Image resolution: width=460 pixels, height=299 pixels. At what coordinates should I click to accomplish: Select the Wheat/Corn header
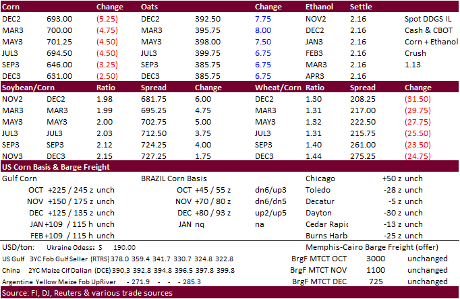click(x=278, y=88)
